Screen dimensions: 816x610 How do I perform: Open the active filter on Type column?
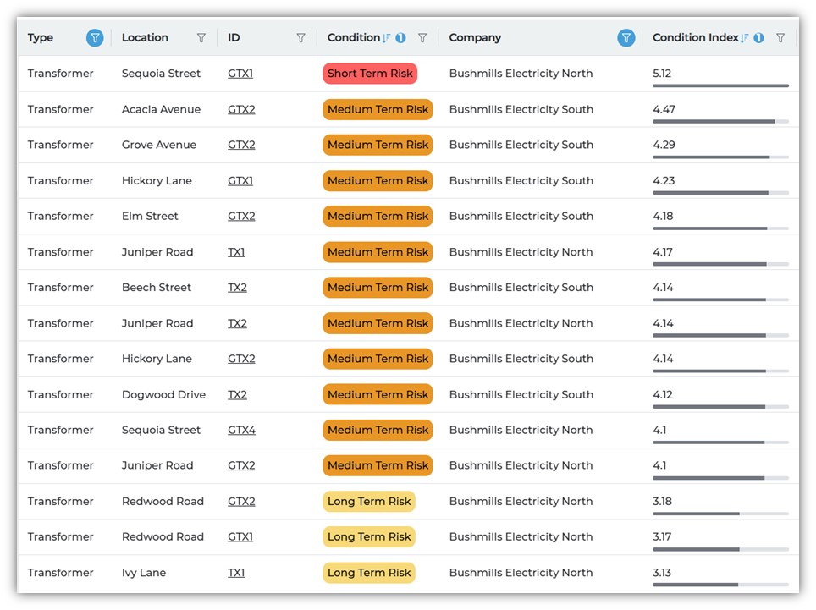point(95,38)
